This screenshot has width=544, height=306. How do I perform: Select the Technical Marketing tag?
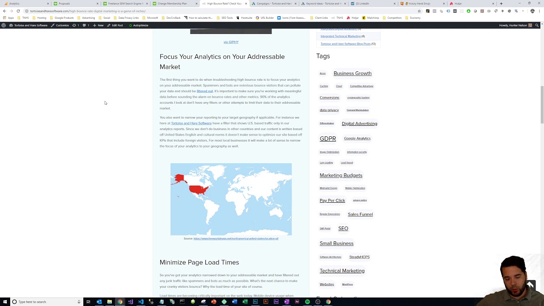[x=342, y=271]
